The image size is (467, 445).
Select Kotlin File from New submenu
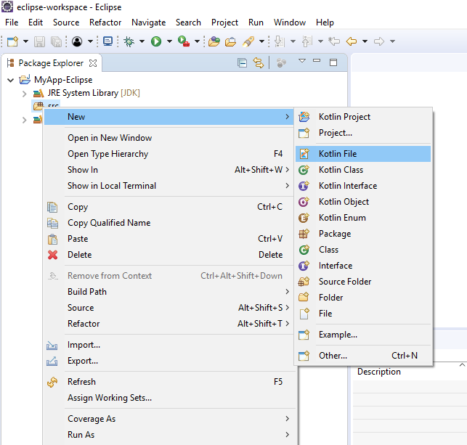[x=337, y=154]
